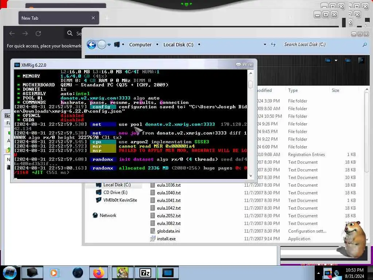
Task: Click the black folder taskbar icon
Action: click(x=32, y=273)
